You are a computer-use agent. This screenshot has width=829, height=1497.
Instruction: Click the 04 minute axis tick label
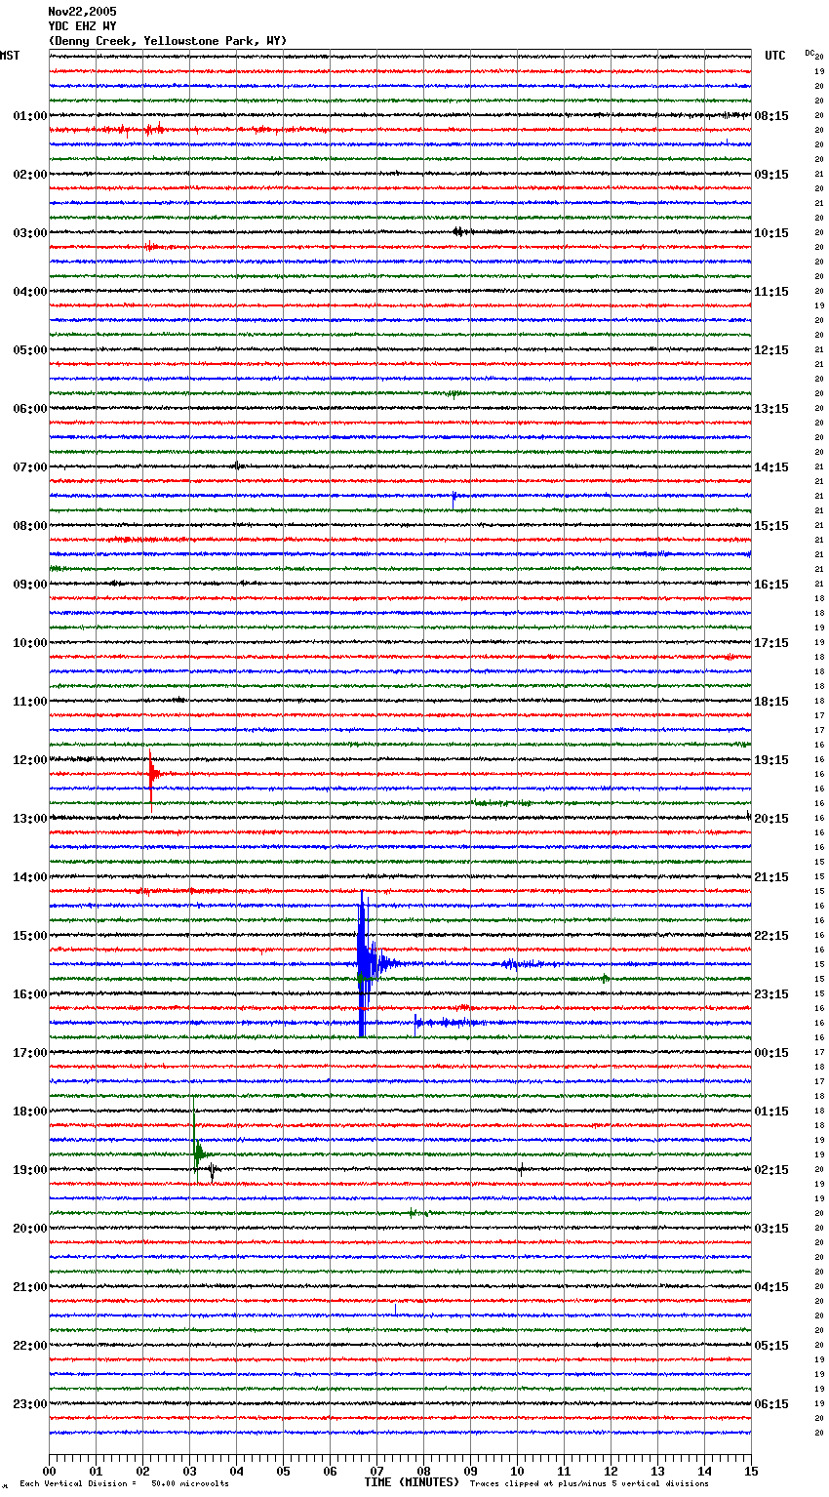click(236, 1472)
